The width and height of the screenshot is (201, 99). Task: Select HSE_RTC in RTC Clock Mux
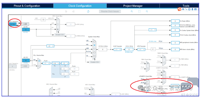coord(58,19)
